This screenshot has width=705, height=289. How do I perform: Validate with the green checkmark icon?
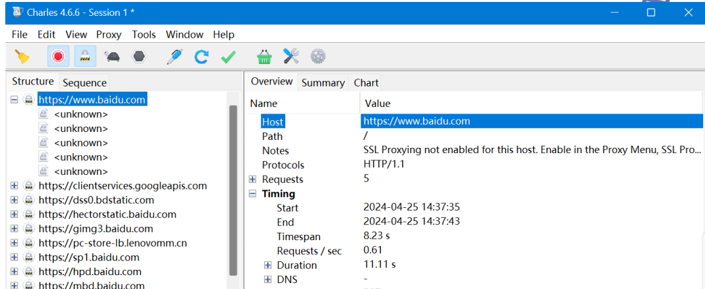pos(228,57)
